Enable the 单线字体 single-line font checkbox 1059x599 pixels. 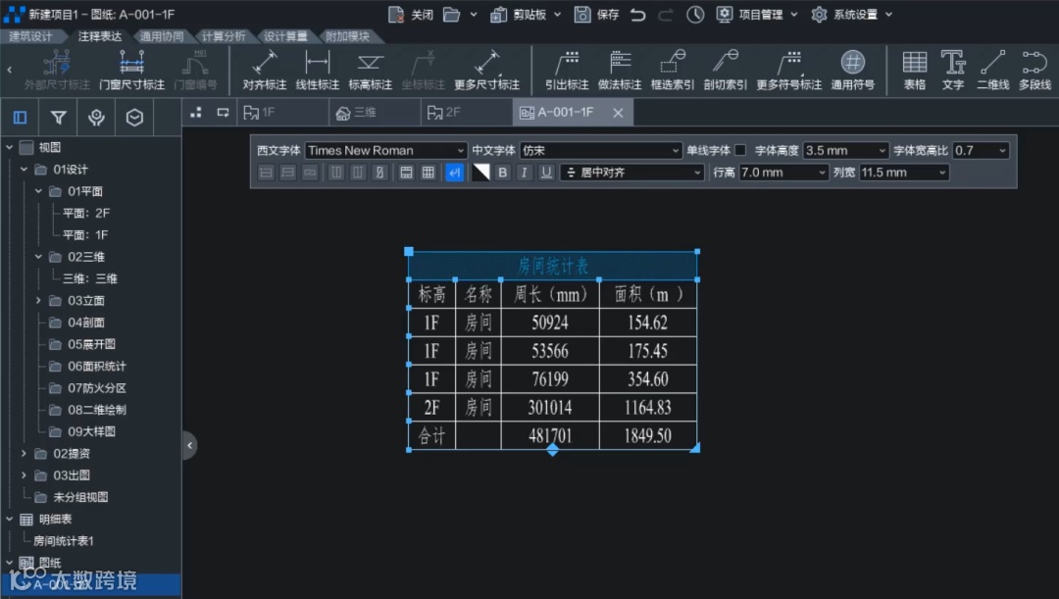740,151
